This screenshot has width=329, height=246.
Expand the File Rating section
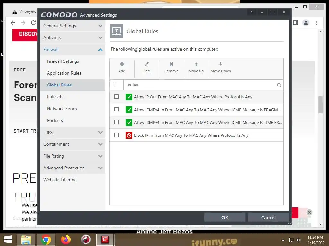[73, 156]
